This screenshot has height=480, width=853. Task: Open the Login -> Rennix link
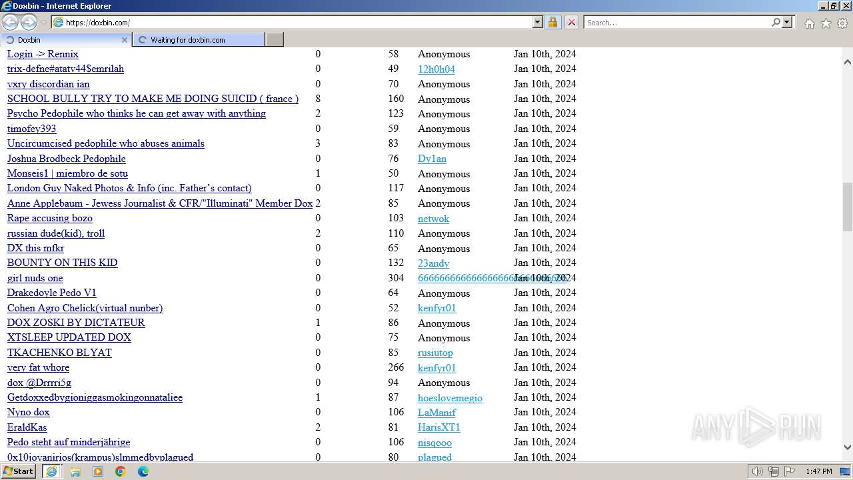(x=43, y=54)
